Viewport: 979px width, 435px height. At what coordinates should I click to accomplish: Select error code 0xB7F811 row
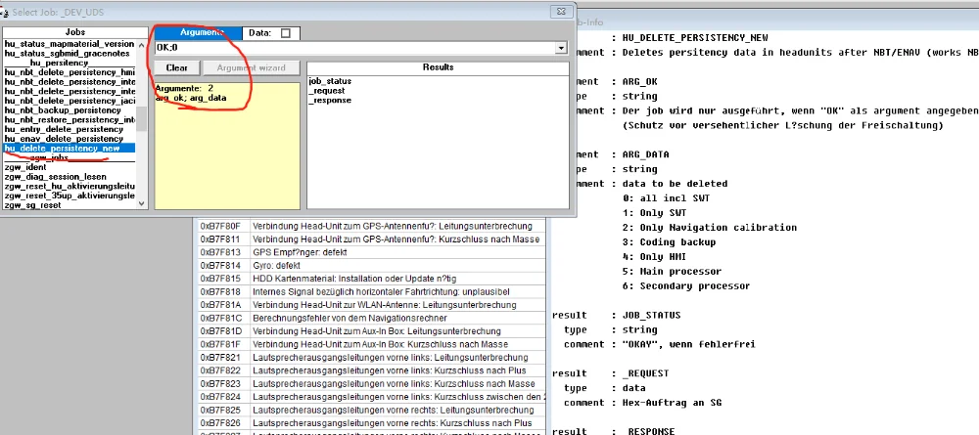click(x=372, y=239)
